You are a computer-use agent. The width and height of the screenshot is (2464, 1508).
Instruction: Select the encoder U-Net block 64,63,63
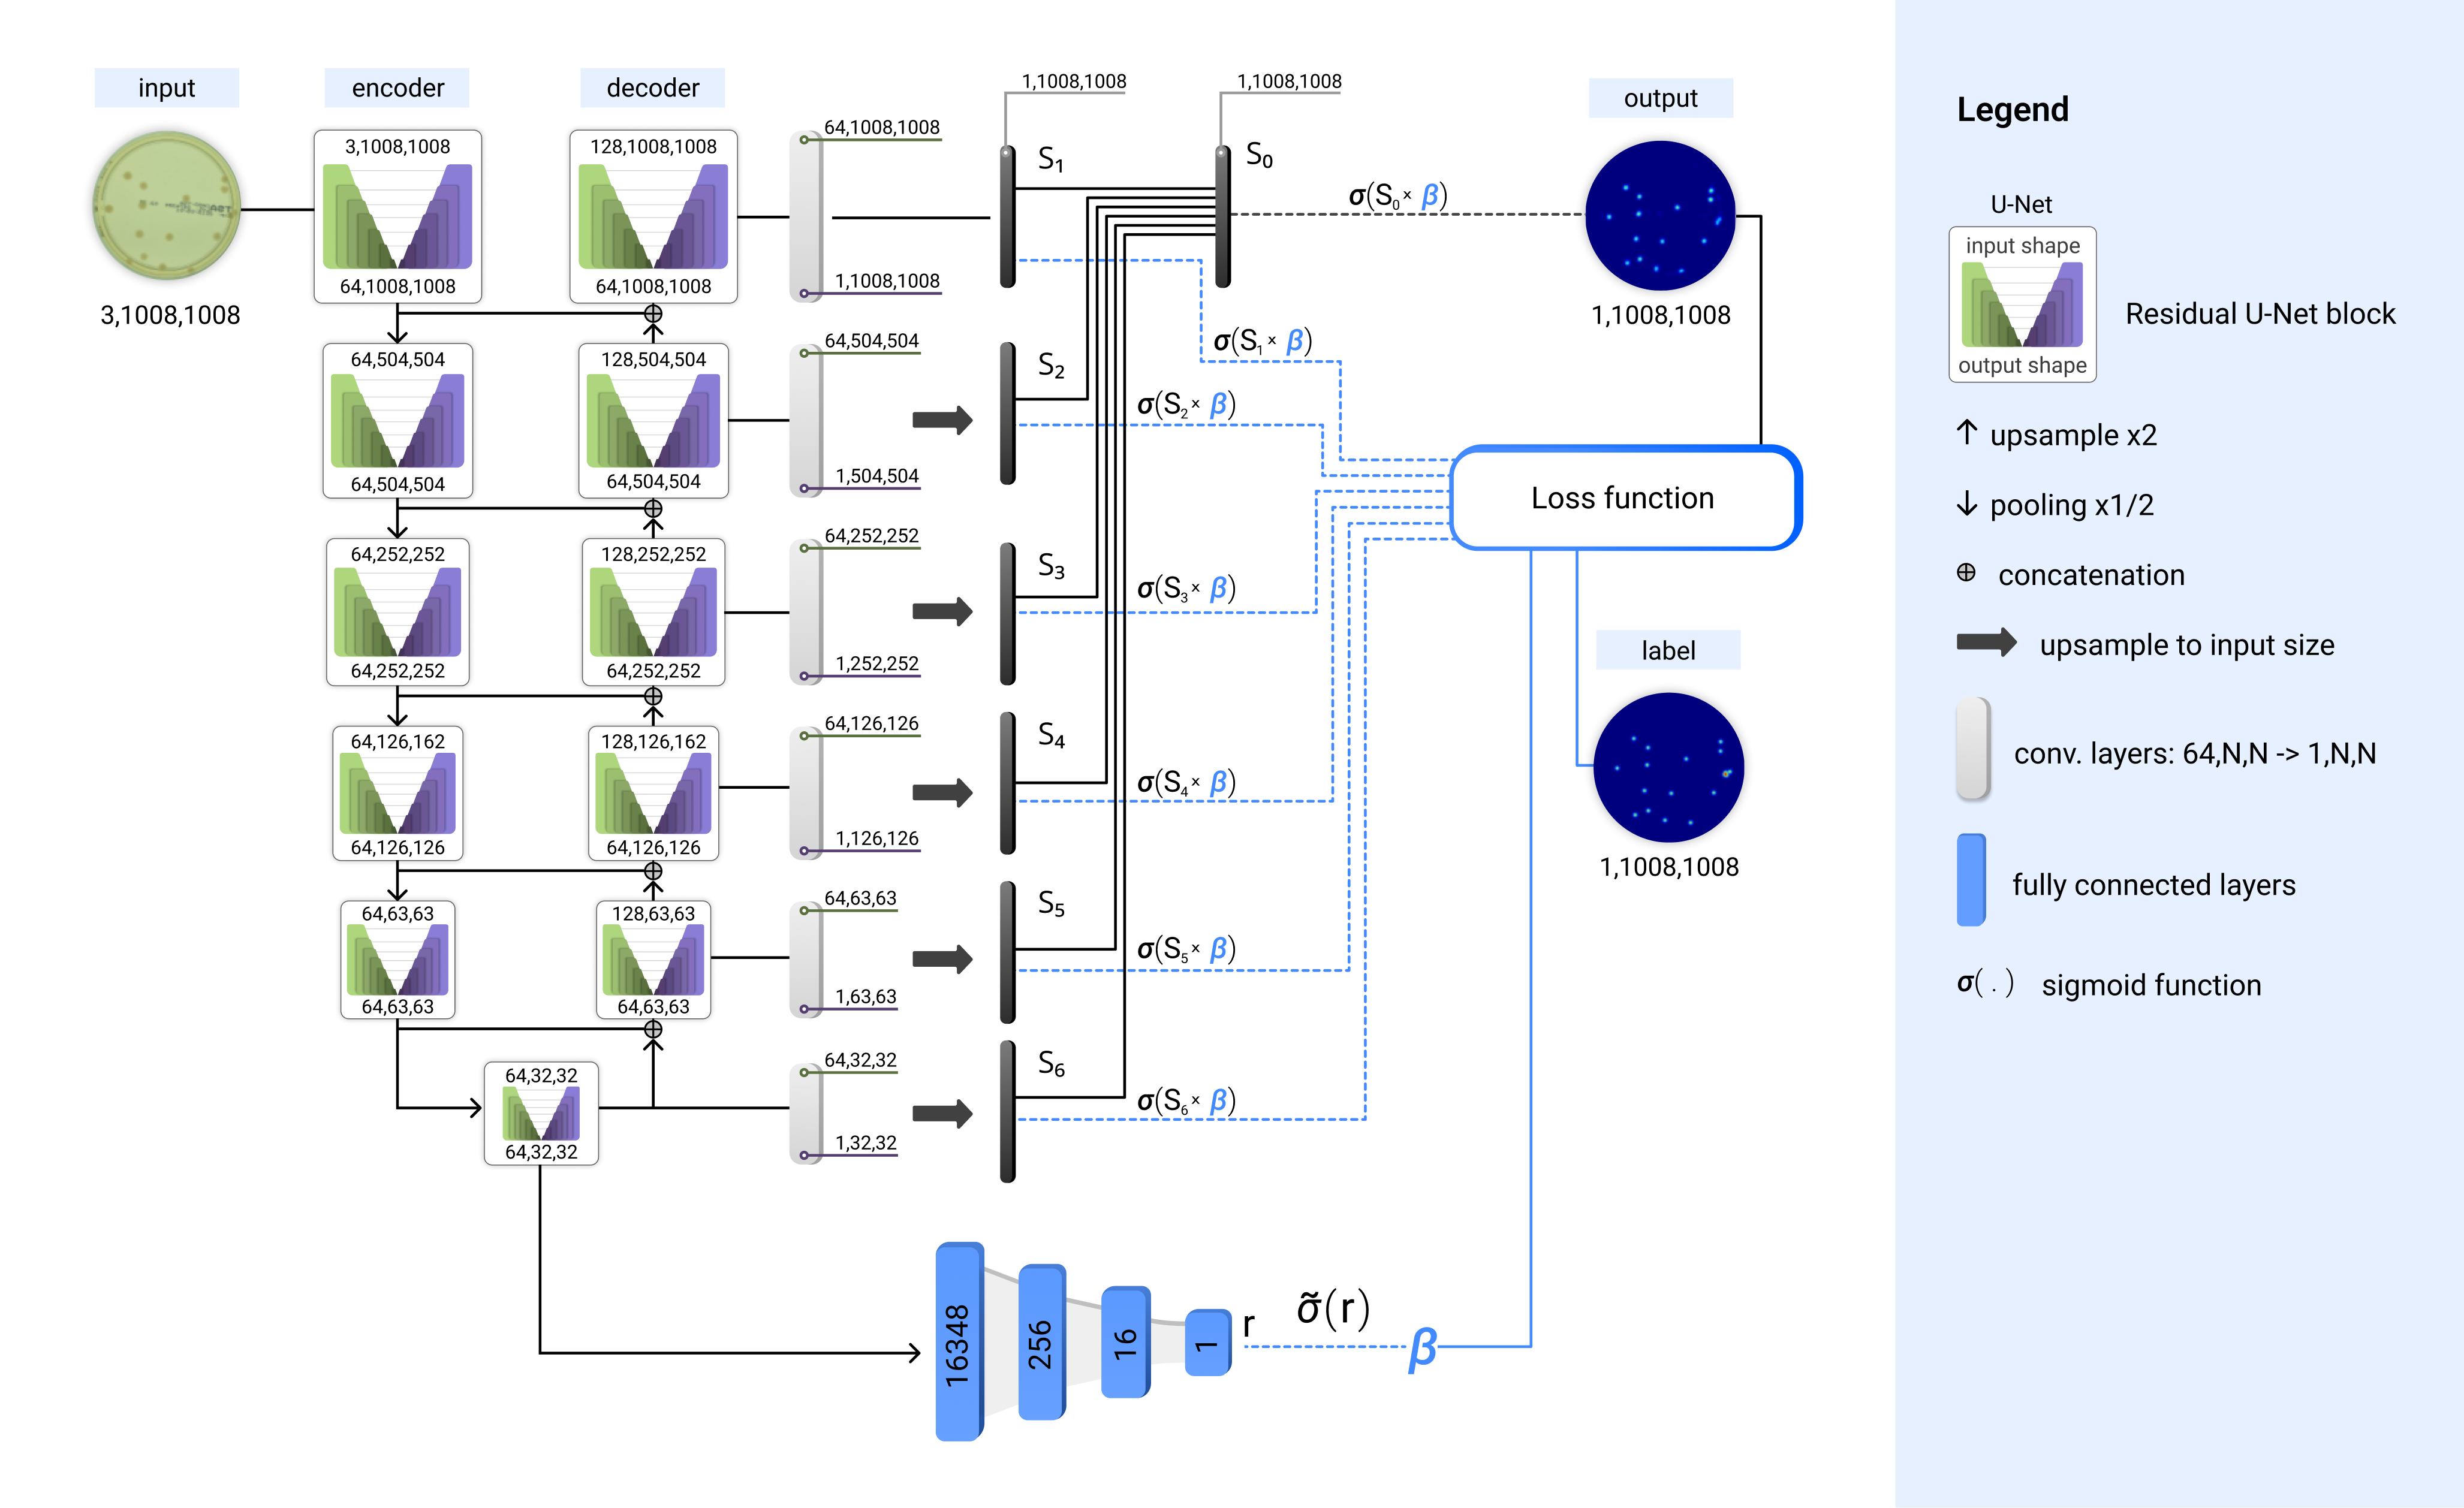point(398,960)
